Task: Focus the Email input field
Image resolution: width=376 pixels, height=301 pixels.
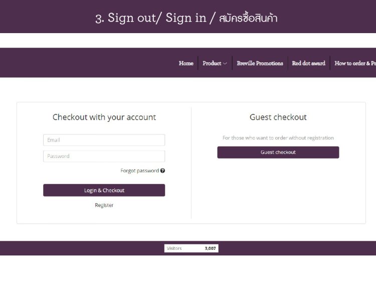Action: coord(104,140)
